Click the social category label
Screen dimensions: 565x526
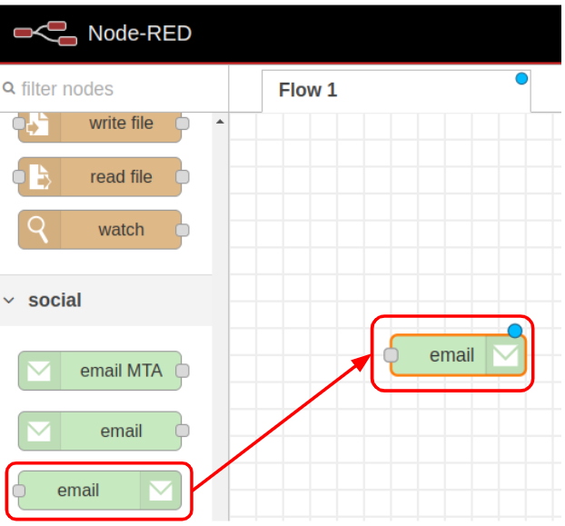(x=55, y=300)
